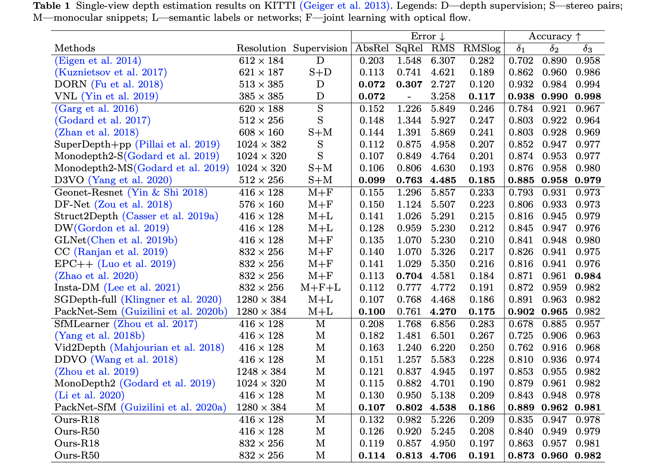
Task: Click the method name 'SGDepth-full'
Action: 86,300
